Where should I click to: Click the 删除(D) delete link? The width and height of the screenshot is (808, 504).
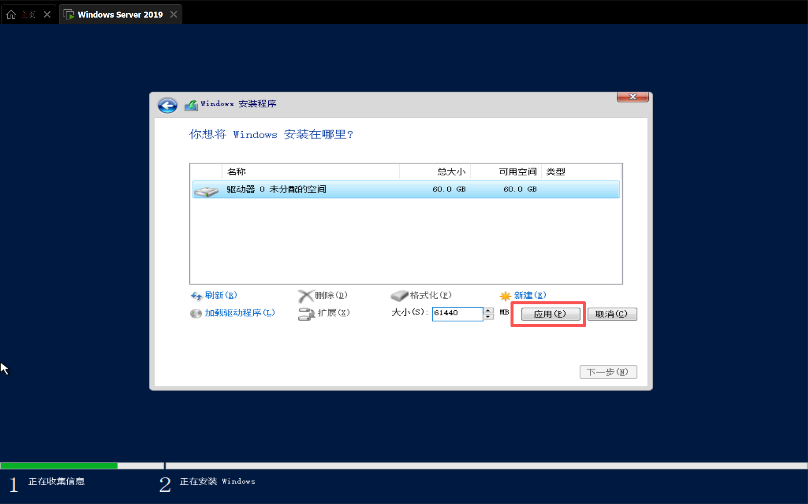tap(331, 295)
